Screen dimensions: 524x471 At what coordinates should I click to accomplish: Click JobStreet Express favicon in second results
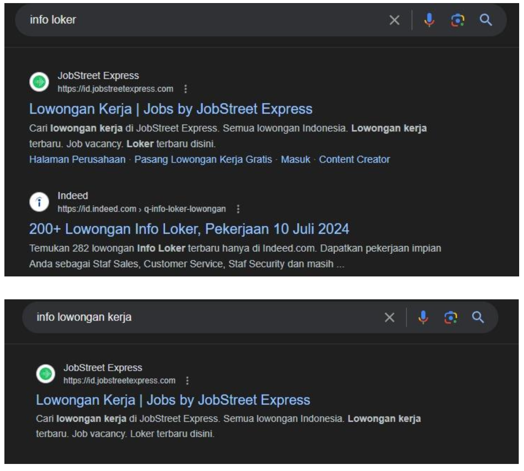pos(46,373)
